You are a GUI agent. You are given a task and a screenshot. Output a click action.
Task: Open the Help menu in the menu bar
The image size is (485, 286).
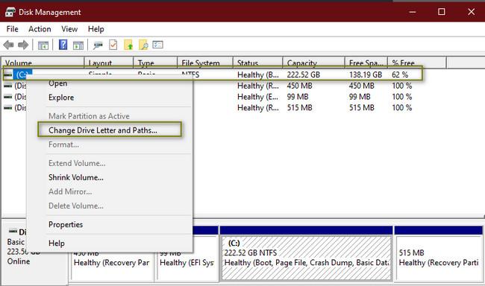pyautogui.click(x=96, y=29)
